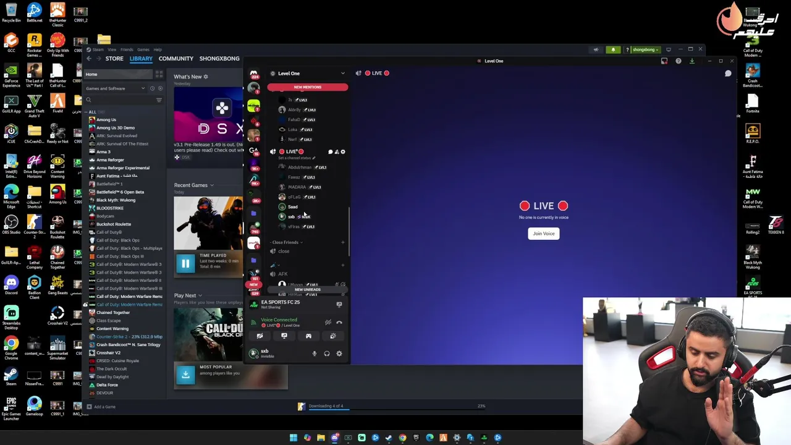This screenshot has height=445, width=791.
Task: Disconnect from the voice channel
Action: click(339, 322)
